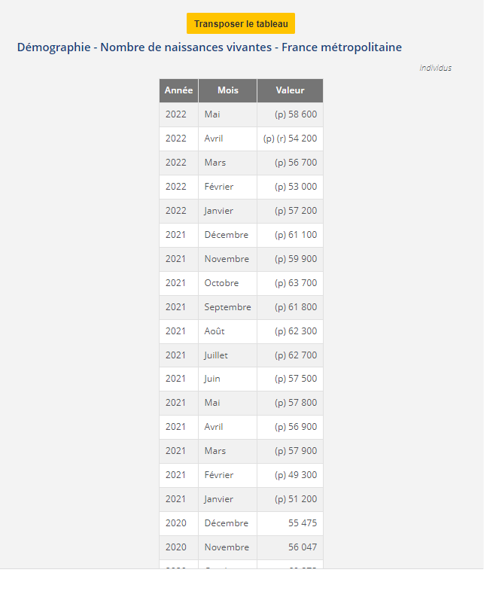
Task: Click the Juin month cell
Action: click(212, 379)
